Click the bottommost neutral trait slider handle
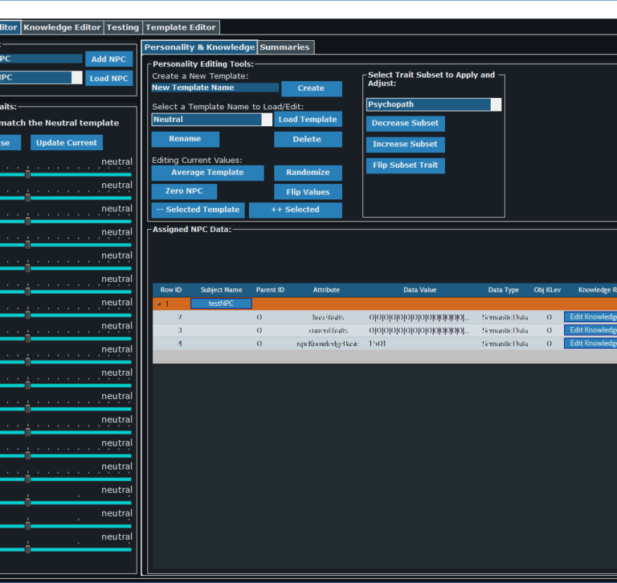Viewport: 617px width, 583px height. point(27,549)
